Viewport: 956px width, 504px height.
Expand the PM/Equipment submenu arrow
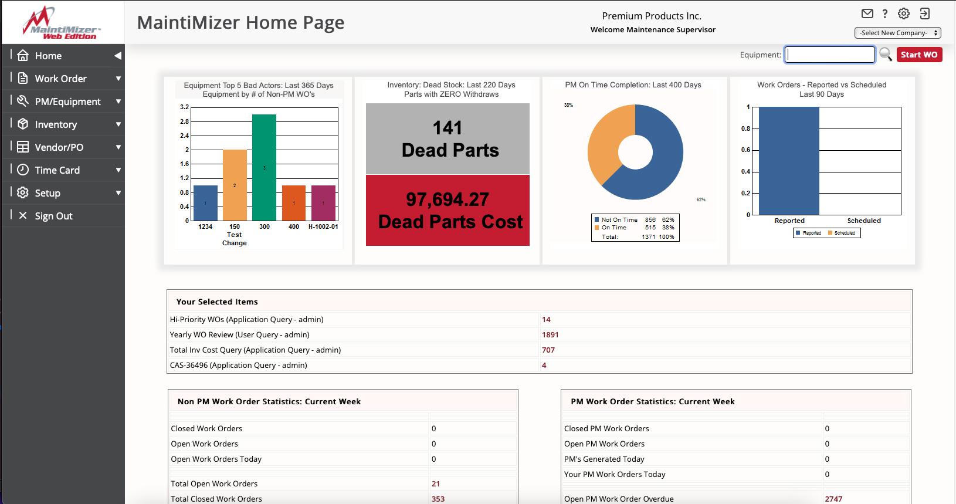click(x=118, y=102)
